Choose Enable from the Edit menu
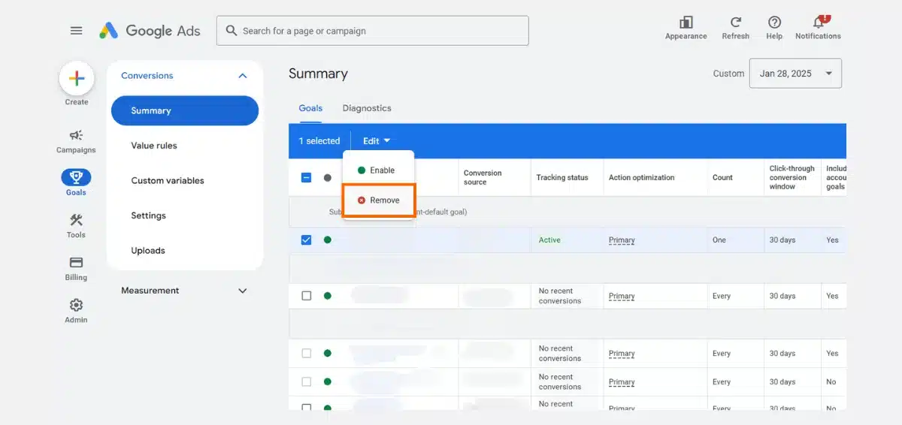Viewport: 902px width, 425px height. (x=378, y=170)
